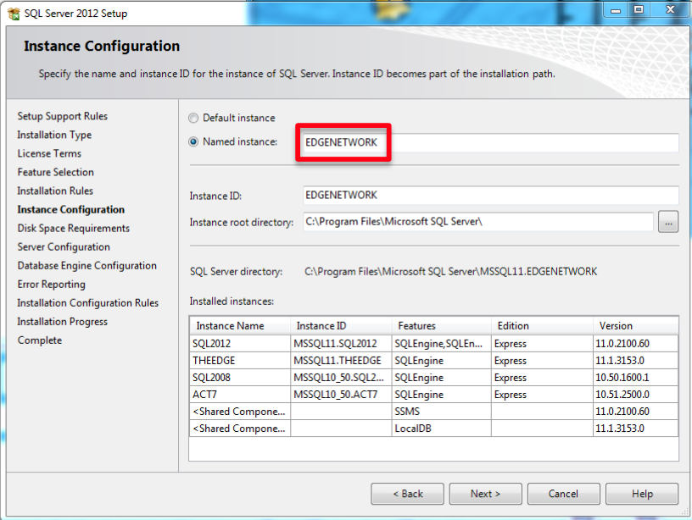
Task: Select the Named instance radio button
Action: [x=193, y=142]
